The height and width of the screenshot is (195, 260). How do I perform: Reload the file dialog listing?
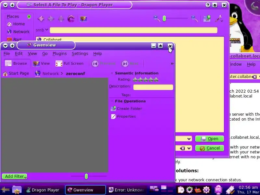tap(71, 19)
